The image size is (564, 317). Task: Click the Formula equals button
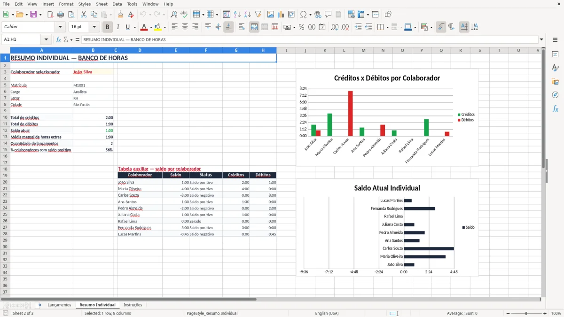point(77,39)
